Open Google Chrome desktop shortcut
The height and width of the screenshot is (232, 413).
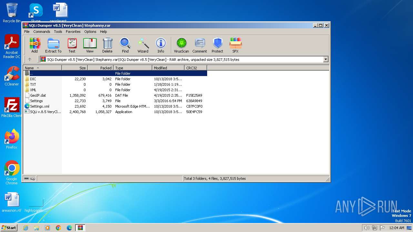[12, 173]
